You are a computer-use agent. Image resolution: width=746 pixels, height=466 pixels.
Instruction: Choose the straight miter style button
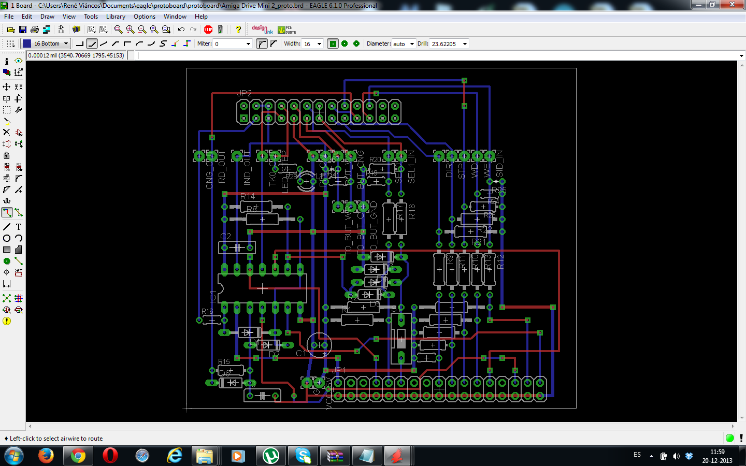click(274, 44)
